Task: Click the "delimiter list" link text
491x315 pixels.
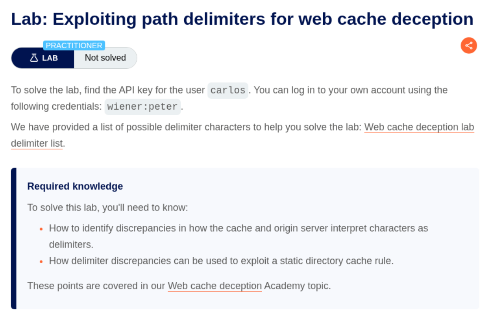Action: (x=37, y=143)
